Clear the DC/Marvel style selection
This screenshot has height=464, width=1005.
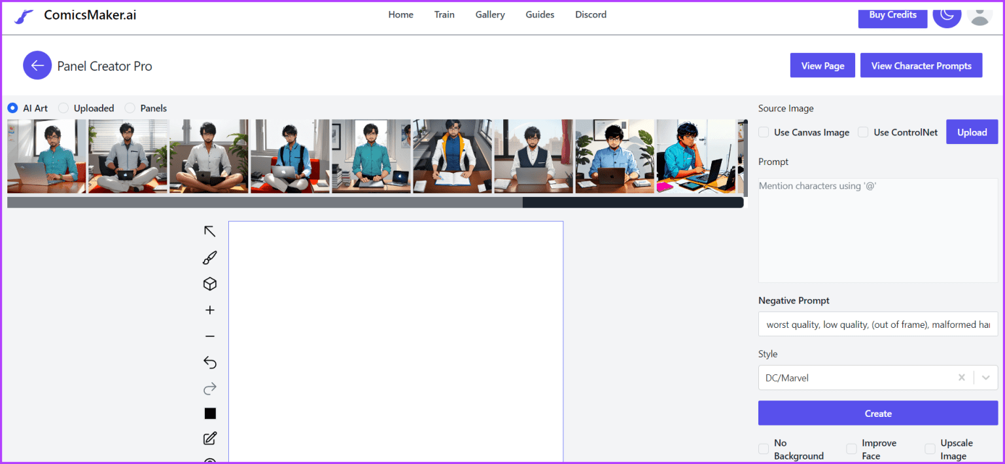pos(961,378)
